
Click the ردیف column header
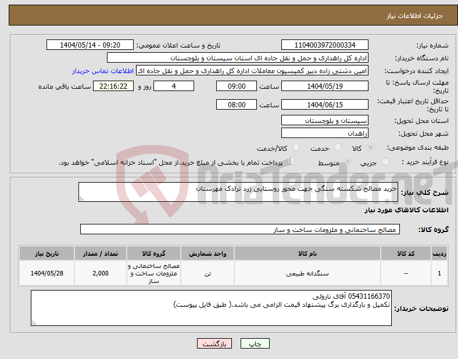[439, 253]
